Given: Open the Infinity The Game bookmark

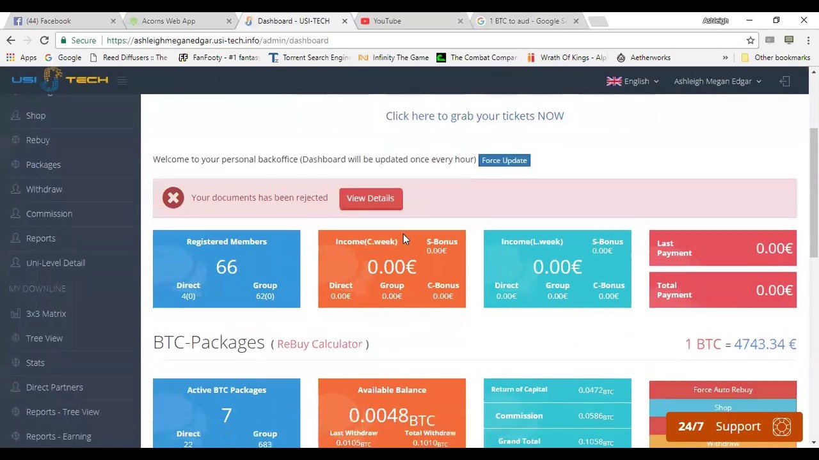Looking at the screenshot, I should [394, 57].
